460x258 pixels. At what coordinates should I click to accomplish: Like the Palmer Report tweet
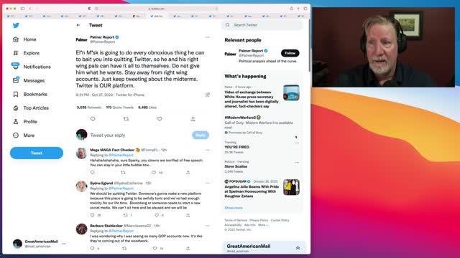click(160, 119)
